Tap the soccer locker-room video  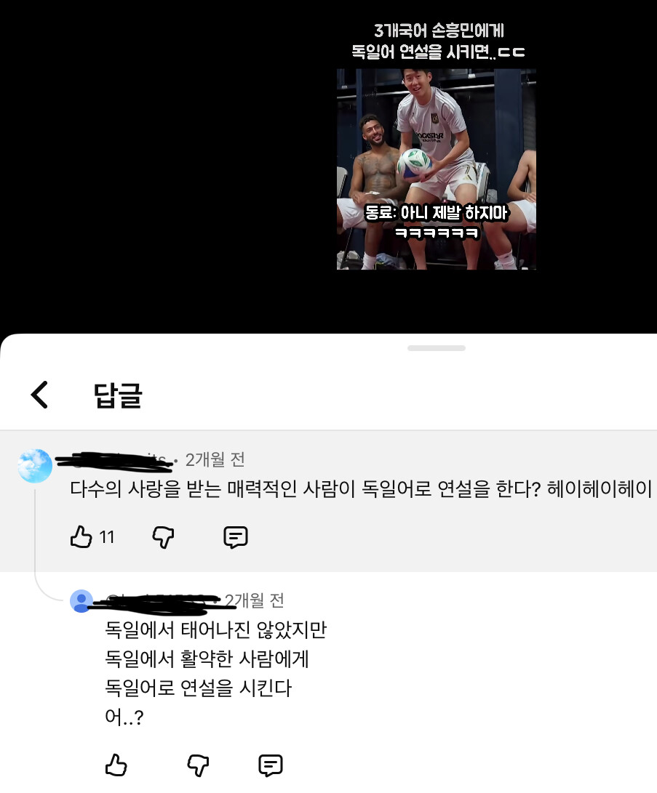pyautogui.click(x=437, y=169)
